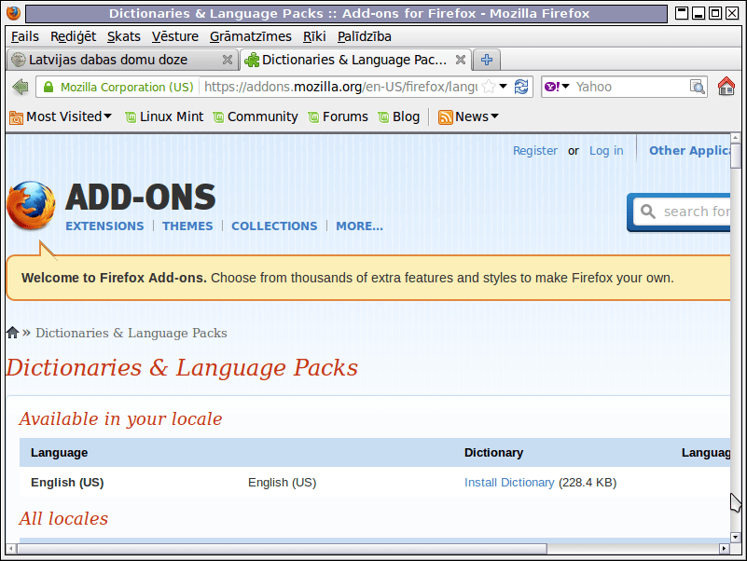This screenshot has width=747, height=561.
Task: Switch to the Latvijas dabas domu doze tab
Action: point(122,60)
